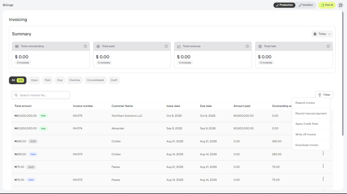Select the Paid invoices tab

48,80
